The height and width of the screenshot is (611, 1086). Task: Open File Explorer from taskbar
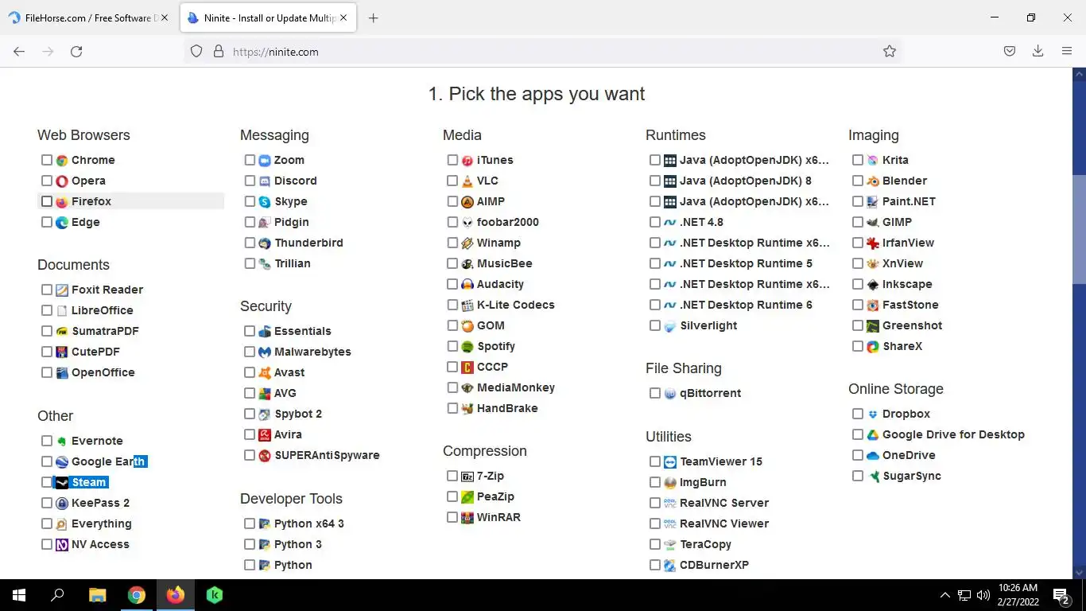(97, 595)
